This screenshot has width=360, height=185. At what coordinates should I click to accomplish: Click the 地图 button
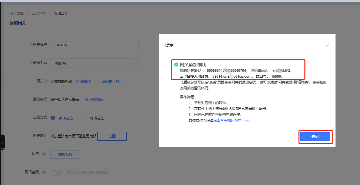click(112, 136)
